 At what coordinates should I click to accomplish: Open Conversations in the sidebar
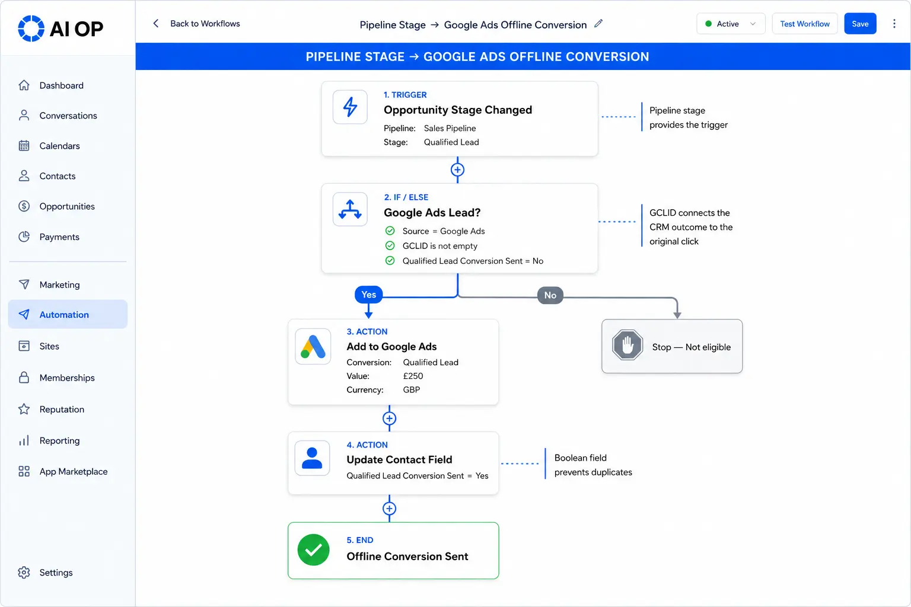68,116
